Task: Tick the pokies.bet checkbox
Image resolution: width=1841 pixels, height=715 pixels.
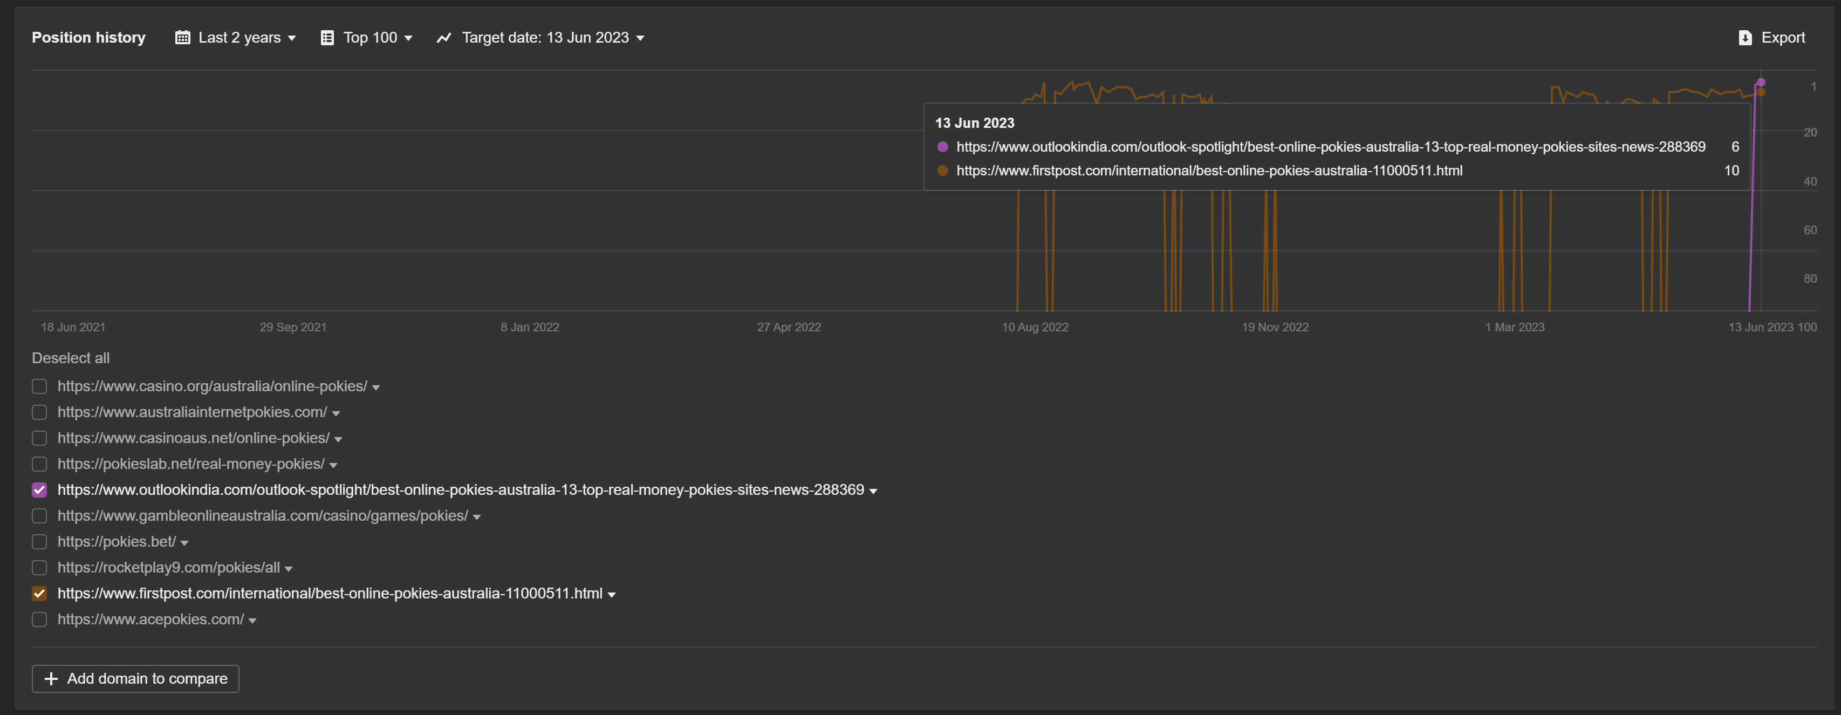Action: pyautogui.click(x=39, y=542)
